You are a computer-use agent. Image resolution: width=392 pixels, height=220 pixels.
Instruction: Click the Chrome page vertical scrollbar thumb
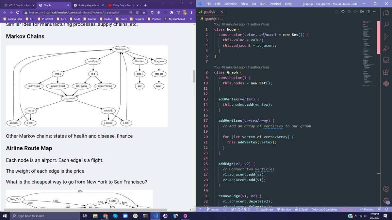(x=194, y=76)
